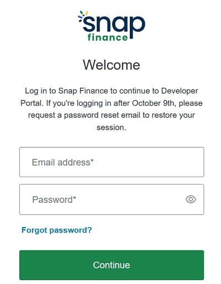Open the Forgot password? link
The height and width of the screenshot is (284, 221).
[x=57, y=230]
